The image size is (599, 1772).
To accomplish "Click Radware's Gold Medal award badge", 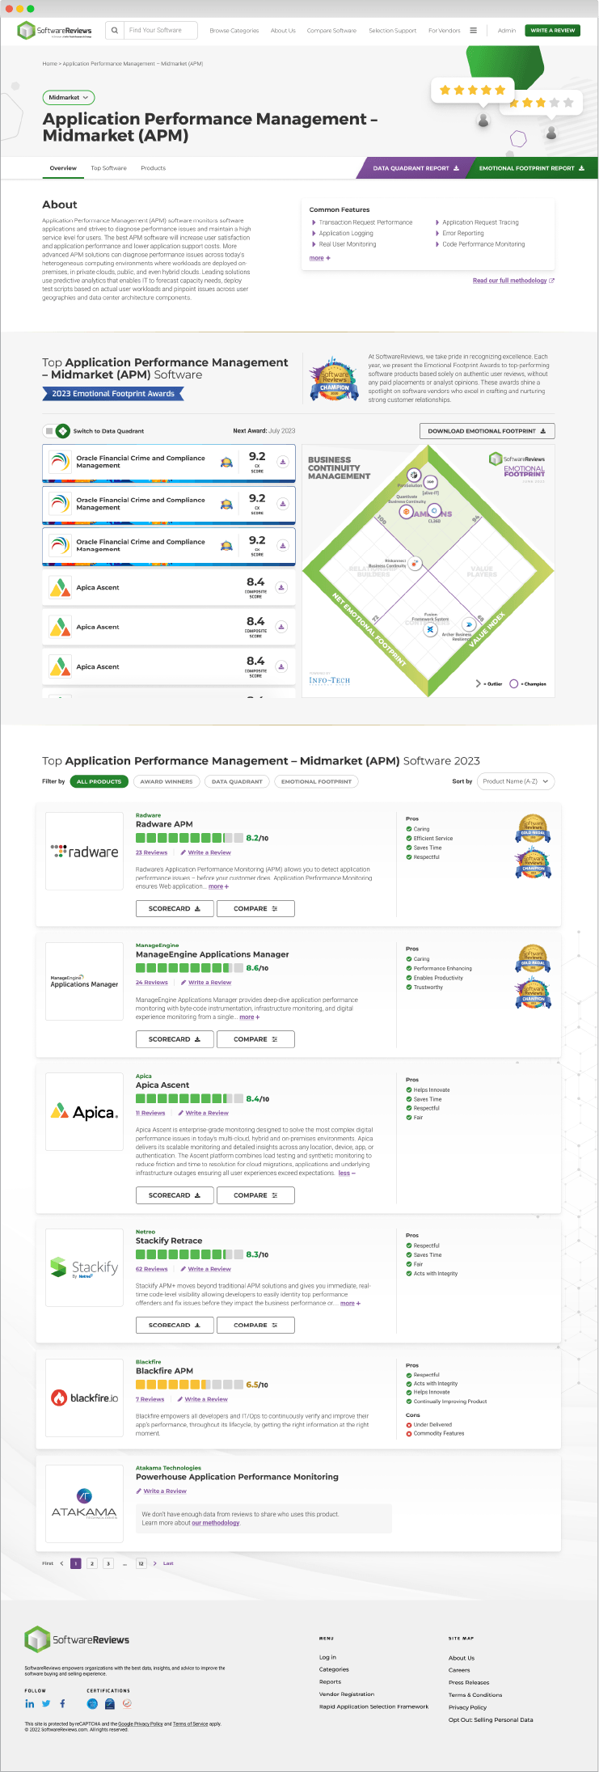I will point(533,829).
